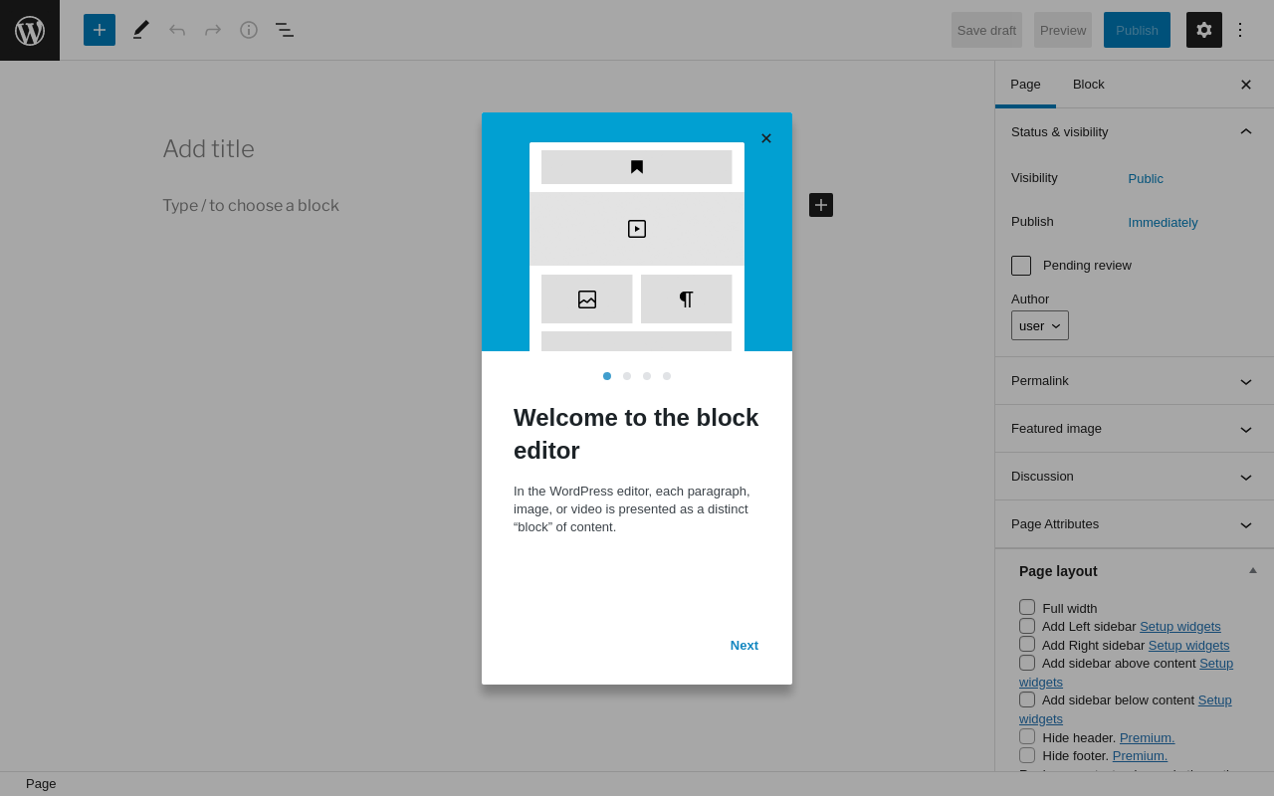This screenshot has width=1274, height=796.
Task: Collapse the Status & visibility section
Action: [x=1135, y=132]
